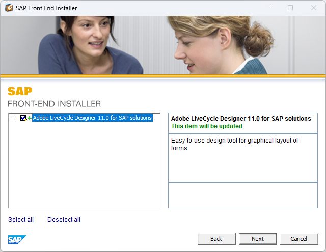Click the green plus update indicator icon
The height and width of the screenshot is (252, 326).
[x=30, y=118]
